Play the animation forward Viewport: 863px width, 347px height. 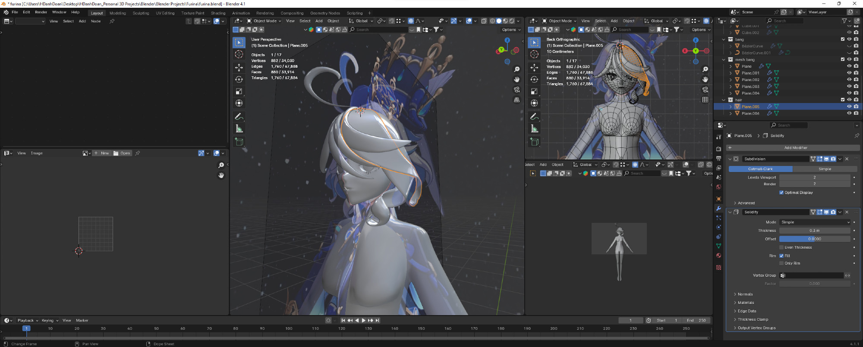[x=363, y=320]
